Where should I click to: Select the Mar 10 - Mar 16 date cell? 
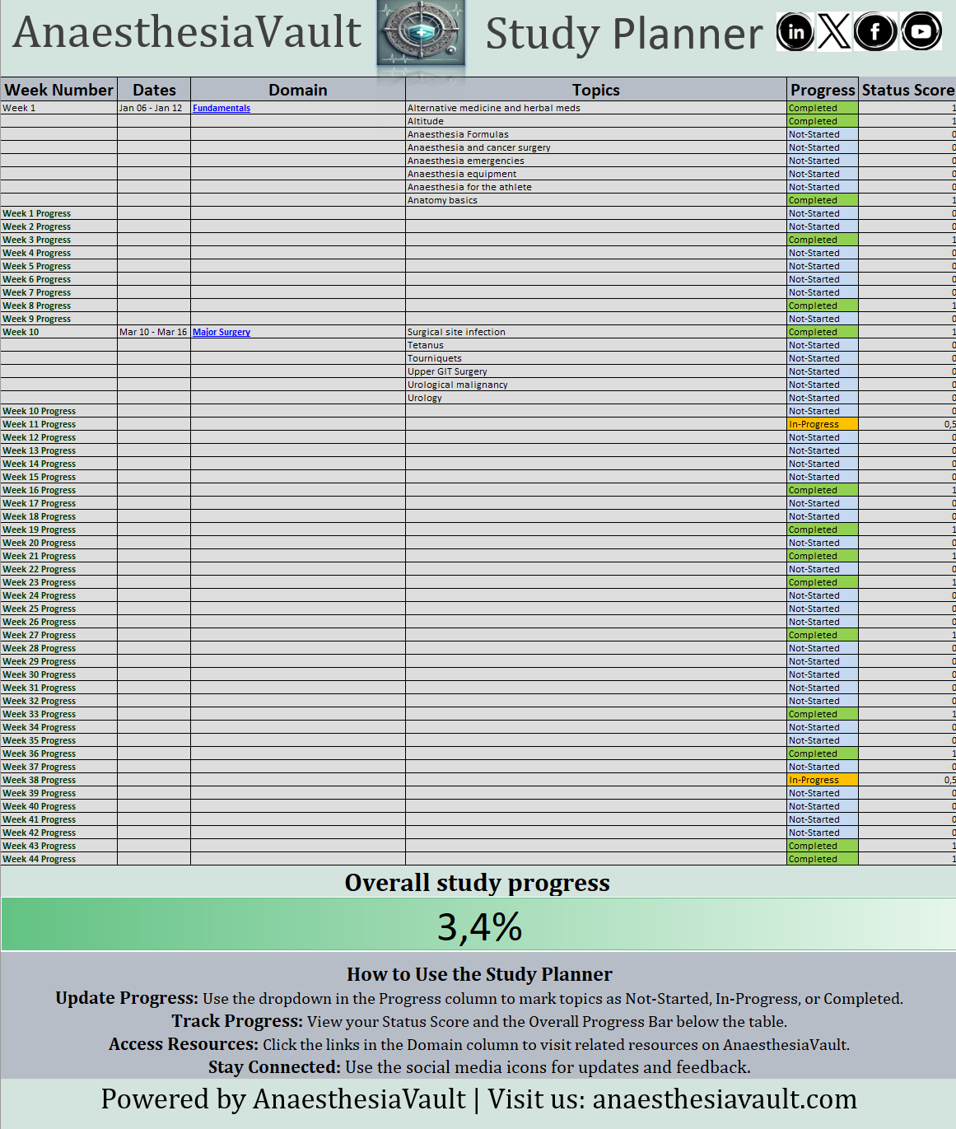[154, 332]
